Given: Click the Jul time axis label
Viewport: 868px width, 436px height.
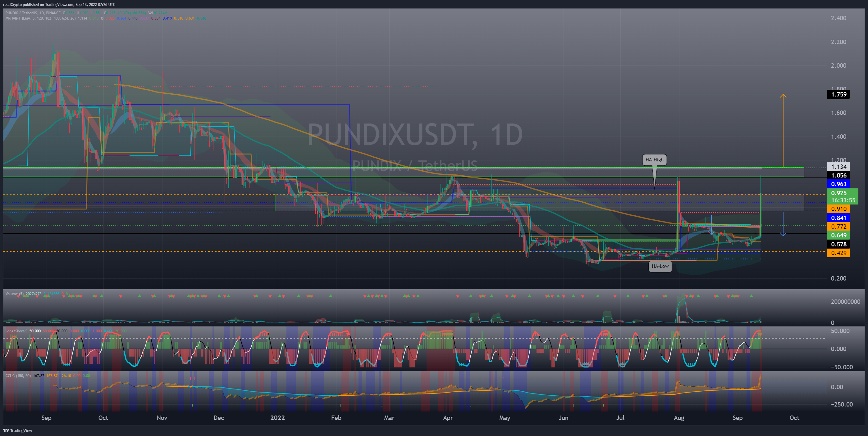Looking at the screenshot, I should (620, 418).
